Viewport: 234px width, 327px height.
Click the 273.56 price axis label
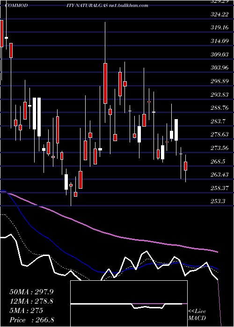pos(219,148)
